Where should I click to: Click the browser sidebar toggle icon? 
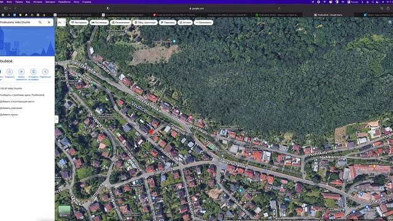coord(6,8)
